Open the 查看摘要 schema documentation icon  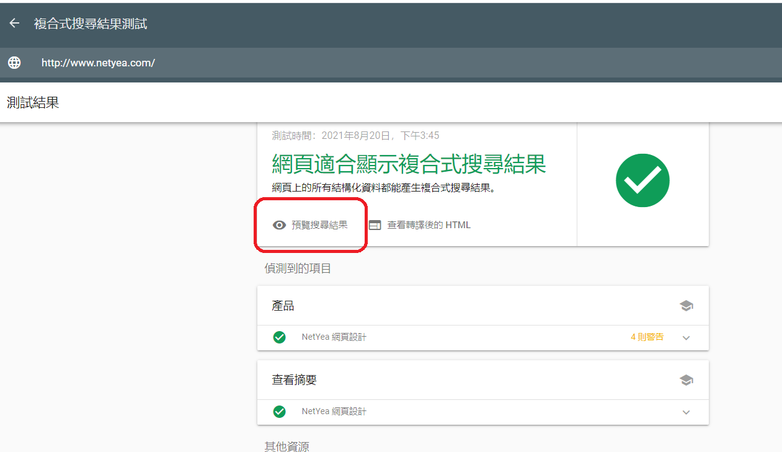pos(686,379)
